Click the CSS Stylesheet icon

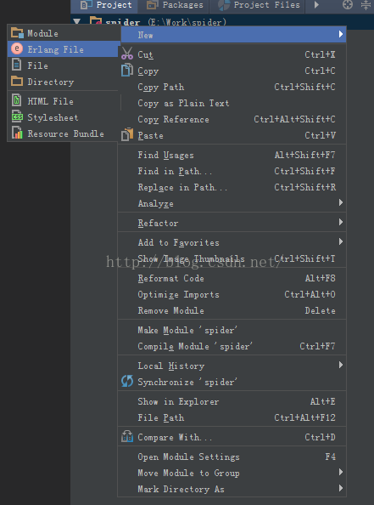coord(17,117)
